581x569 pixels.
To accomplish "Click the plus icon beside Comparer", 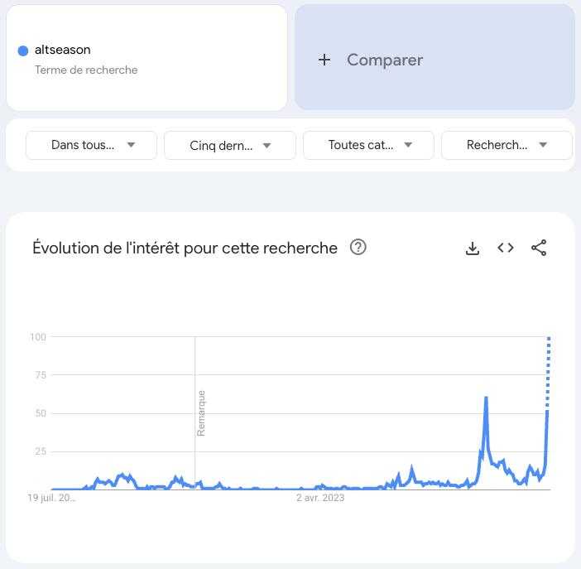I will tap(324, 60).
